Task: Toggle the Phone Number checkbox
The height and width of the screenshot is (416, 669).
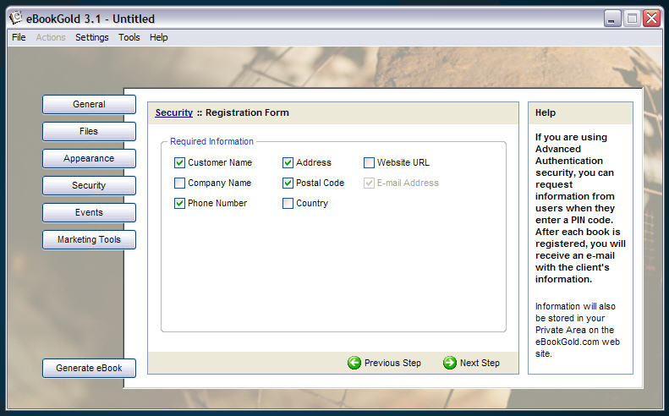Action: tap(179, 203)
